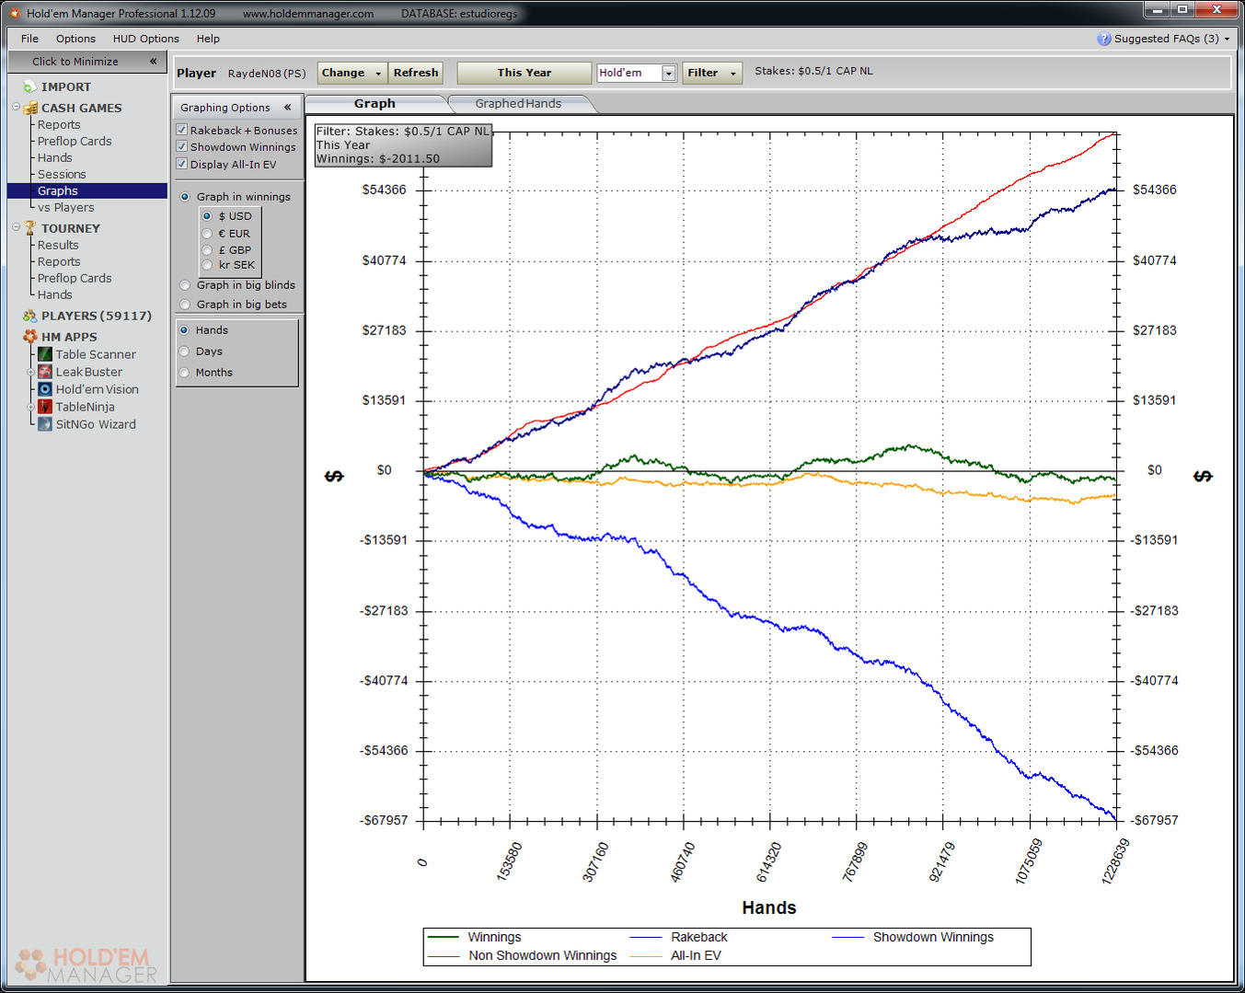Open Table Scanner app icon
1245x993 pixels.
pos(44,354)
